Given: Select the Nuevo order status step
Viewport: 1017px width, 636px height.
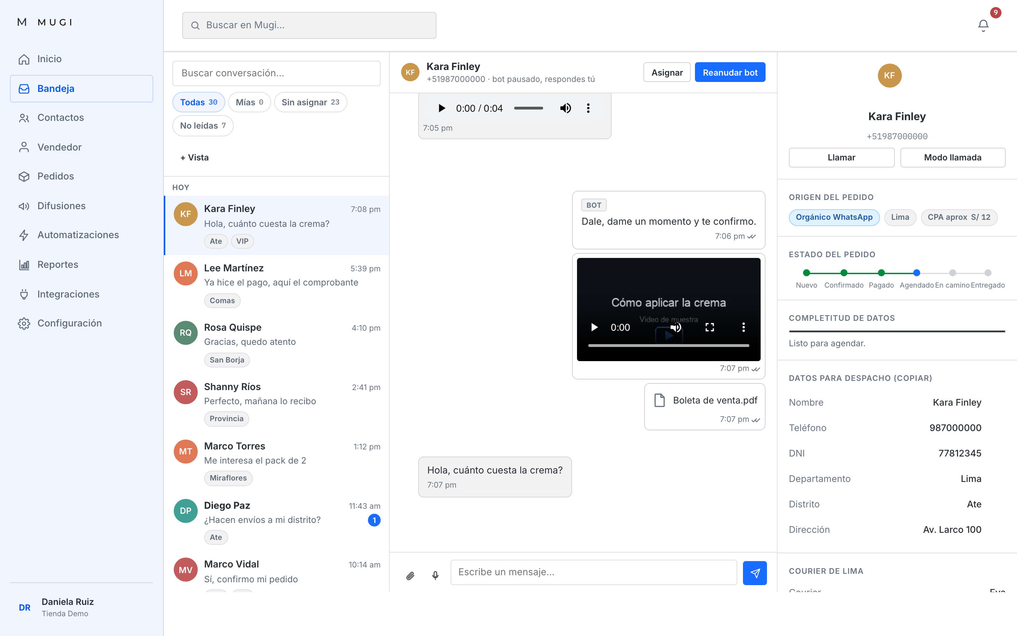Looking at the screenshot, I should coord(806,272).
